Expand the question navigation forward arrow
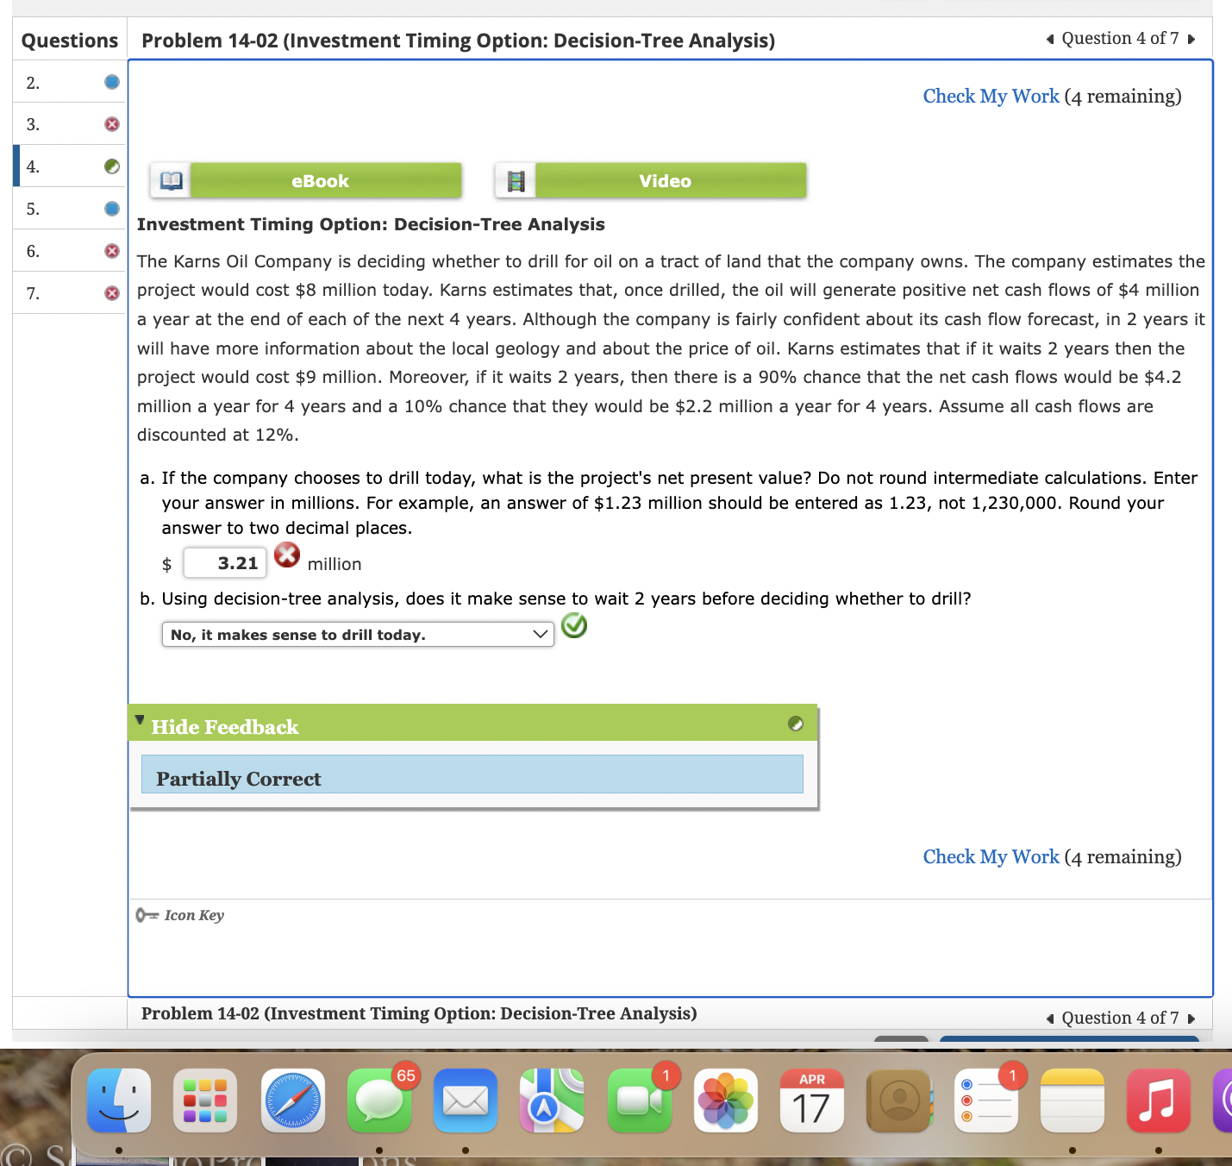1232x1166 pixels. [x=1191, y=38]
